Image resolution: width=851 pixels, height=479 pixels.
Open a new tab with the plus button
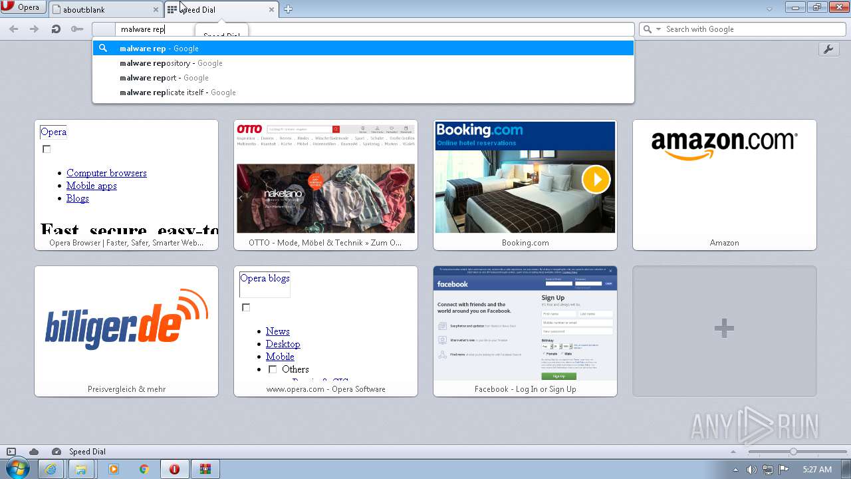tap(288, 9)
